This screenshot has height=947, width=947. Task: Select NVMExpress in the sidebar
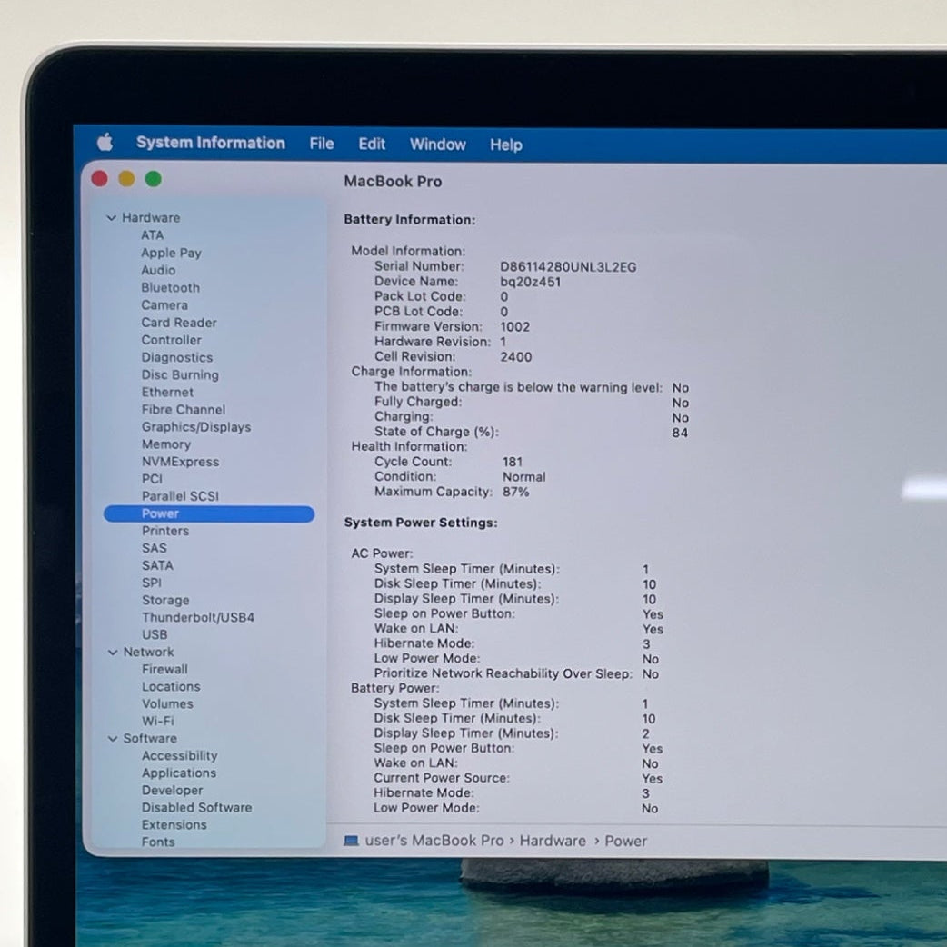(x=180, y=462)
